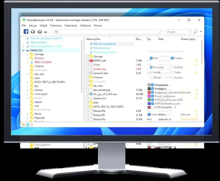Go forward with the right arrow button
This screenshot has height=181, width=220.
[40, 32]
